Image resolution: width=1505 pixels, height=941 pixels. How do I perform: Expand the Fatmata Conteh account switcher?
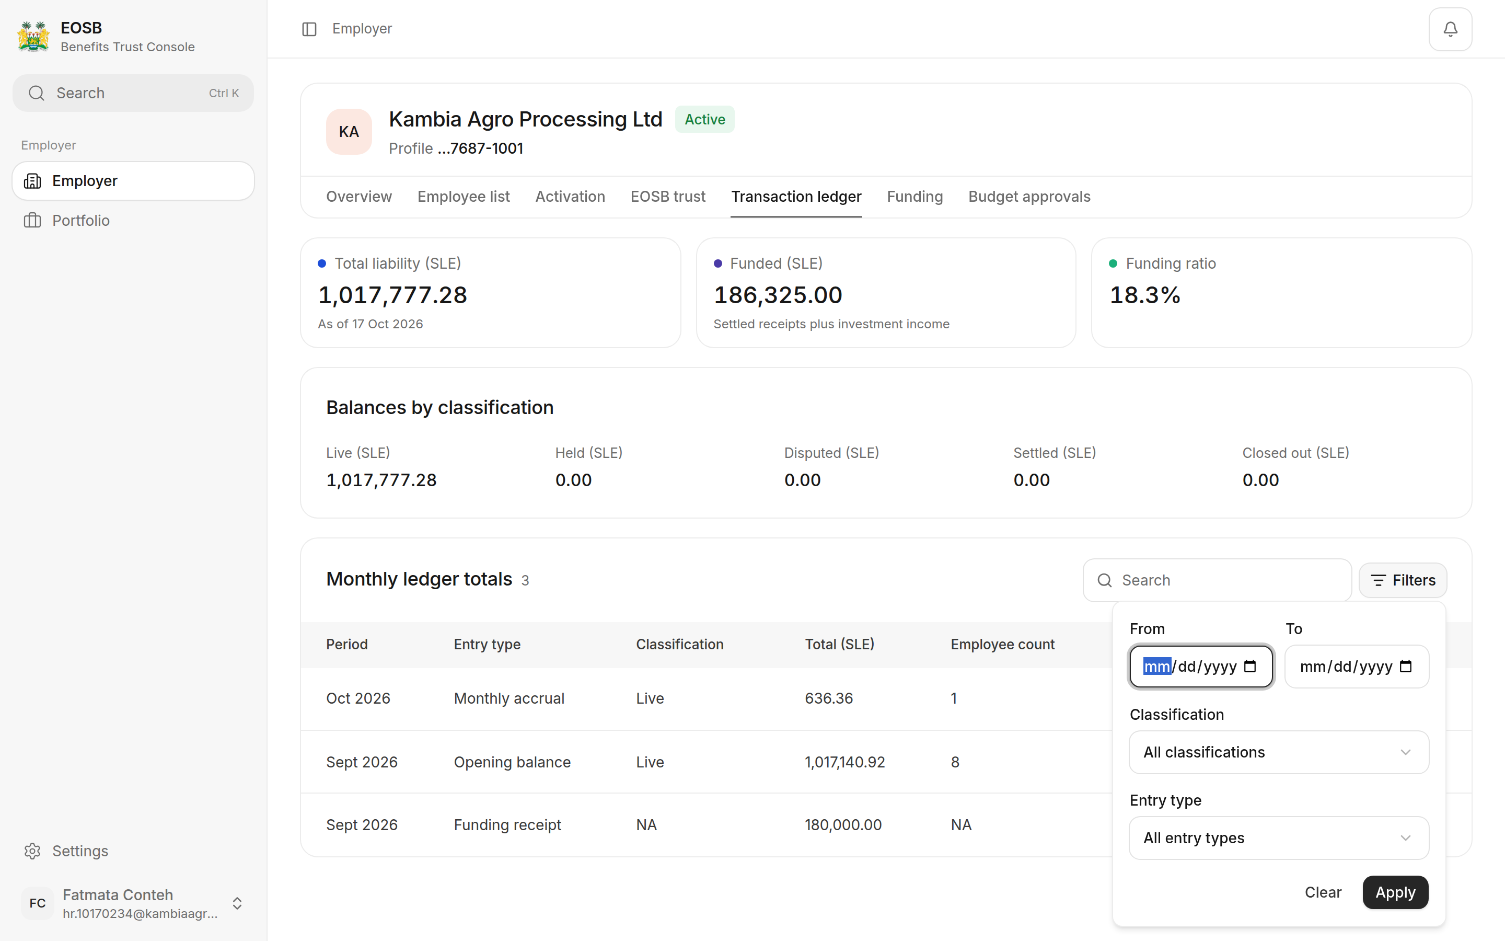(237, 903)
